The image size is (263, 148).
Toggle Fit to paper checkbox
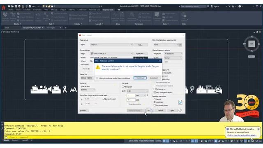[123, 87]
